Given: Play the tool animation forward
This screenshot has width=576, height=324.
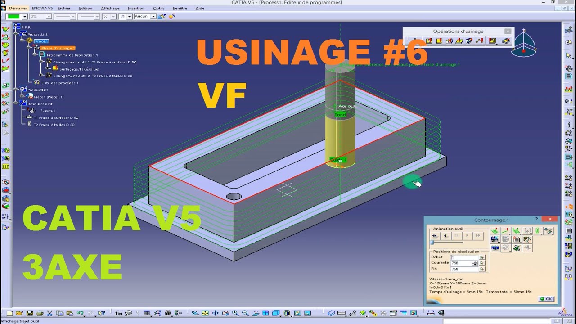Looking at the screenshot, I should 467,236.
